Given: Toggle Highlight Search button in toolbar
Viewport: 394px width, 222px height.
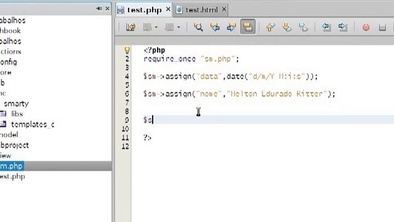Looking at the screenshot, I should (247, 27).
